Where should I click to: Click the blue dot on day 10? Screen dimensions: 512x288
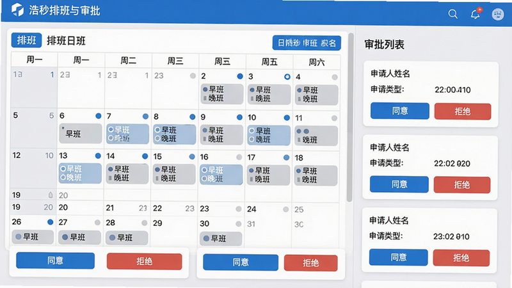pyautogui.click(x=287, y=118)
